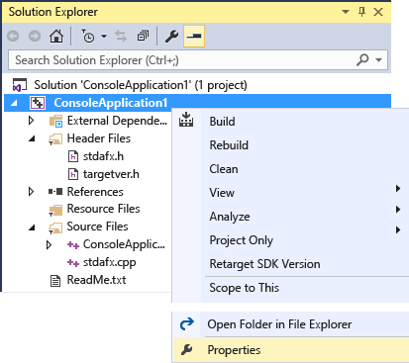
Task: Click the Open Folder arrow icon
Action: click(x=186, y=324)
